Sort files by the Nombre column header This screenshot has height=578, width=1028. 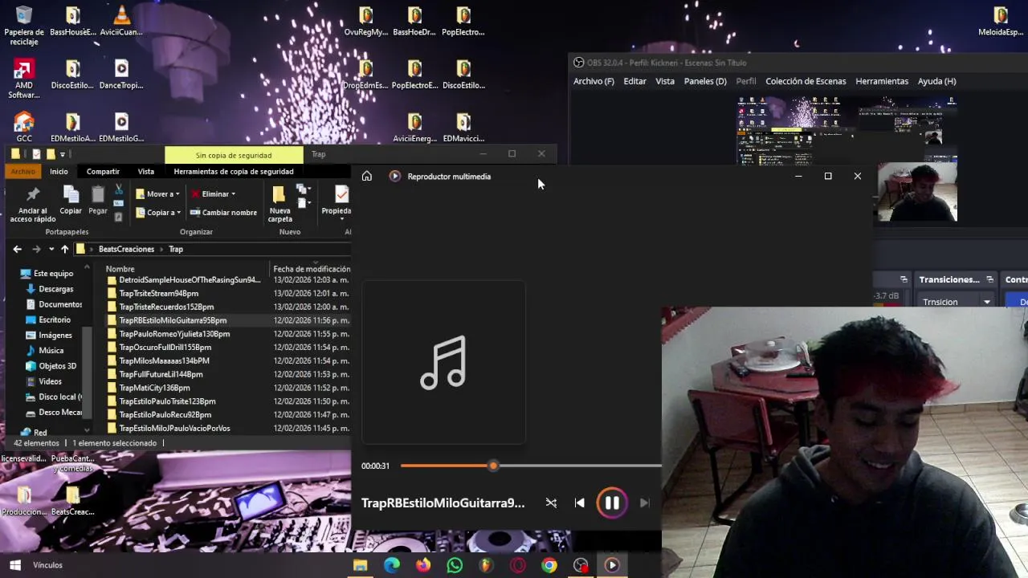click(x=120, y=269)
